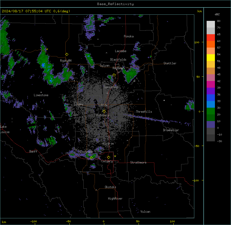
Task: Select the Blackfalds label on map
Action: [x=118, y=60]
